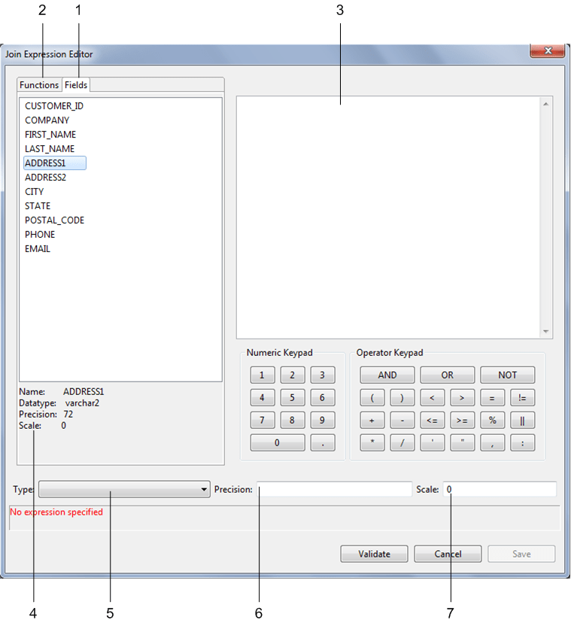Choose the POSTAL_CODE field

[x=54, y=220]
